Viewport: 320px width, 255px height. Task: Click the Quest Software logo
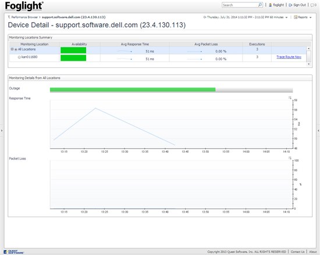(x=13, y=252)
